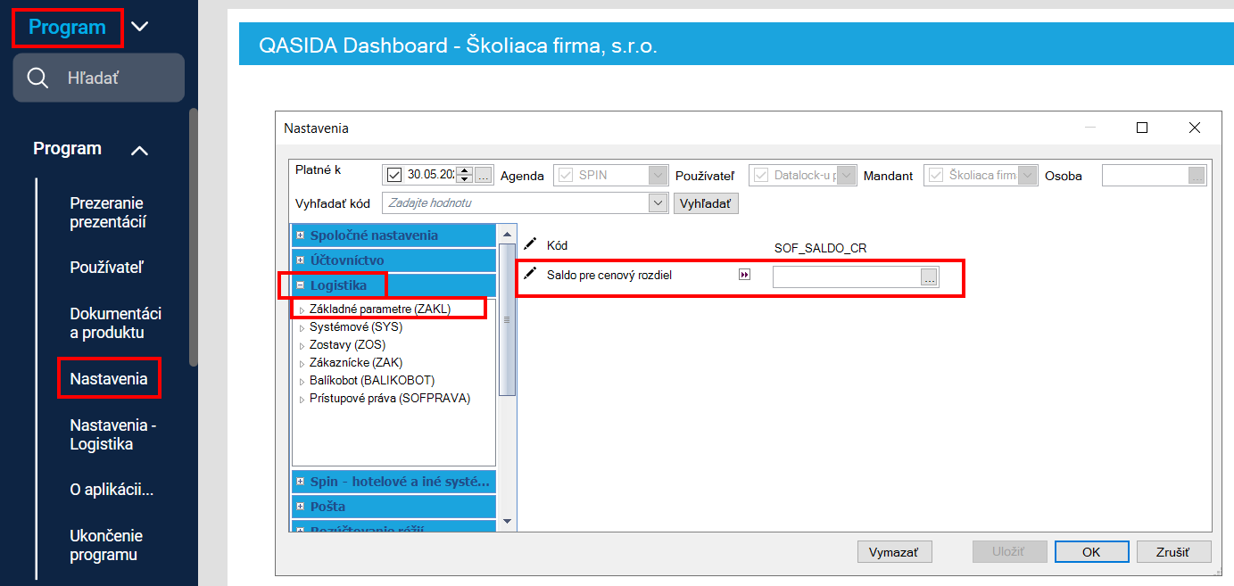Expand the Účtovníctvo section

click(x=301, y=260)
